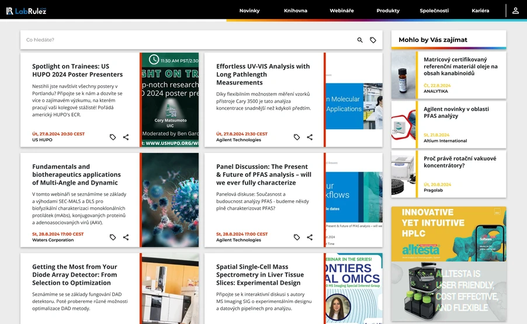527x324 pixels.
Task: Click 'ANALYTIKA' source label
Action: pos(436,91)
